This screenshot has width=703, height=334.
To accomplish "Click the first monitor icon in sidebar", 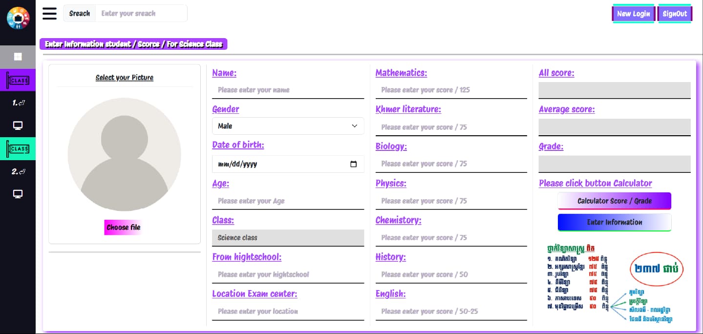I will tap(18, 126).
